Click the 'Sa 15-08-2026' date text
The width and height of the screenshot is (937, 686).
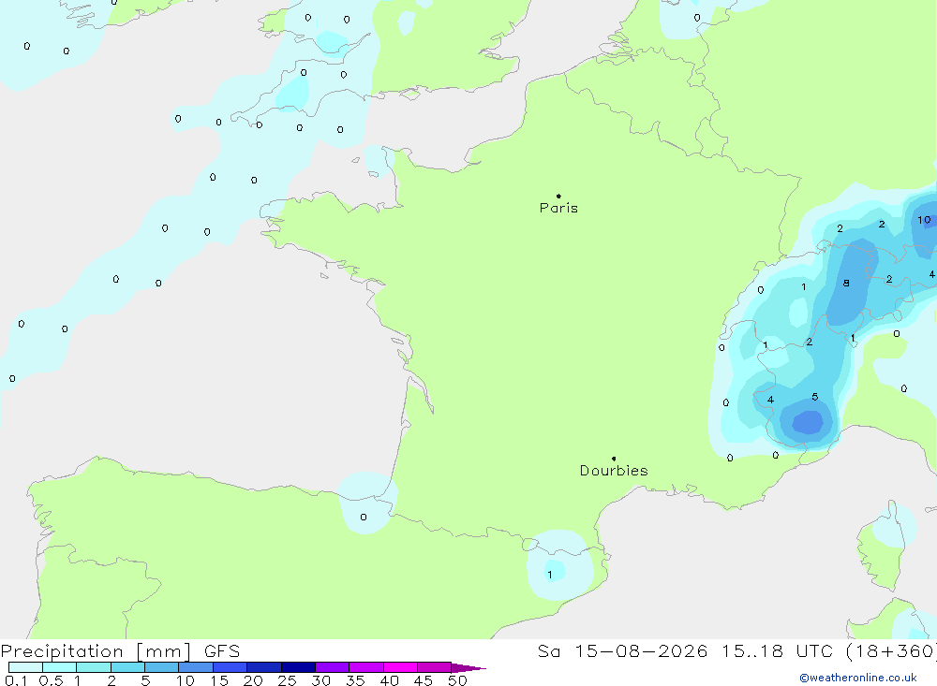click(x=622, y=651)
